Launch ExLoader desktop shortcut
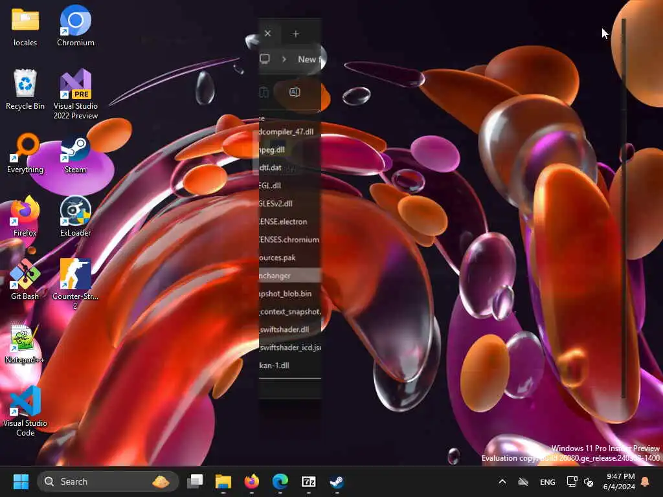 pyautogui.click(x=75, y=216)
